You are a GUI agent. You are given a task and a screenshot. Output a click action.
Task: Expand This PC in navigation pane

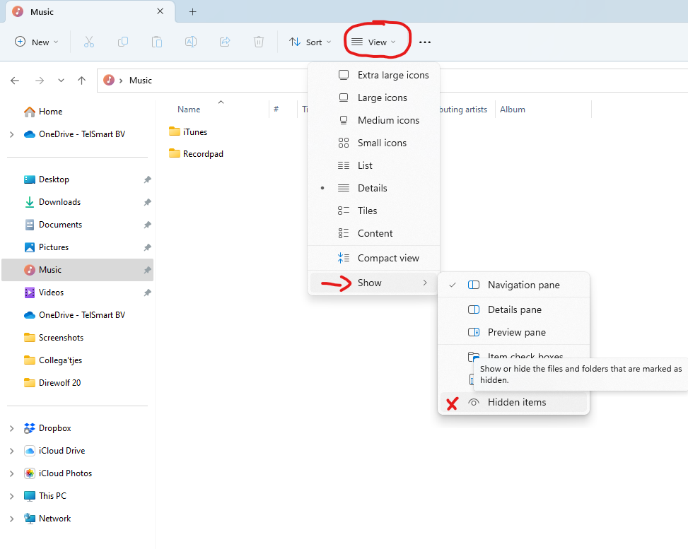[x=11, y=496]
